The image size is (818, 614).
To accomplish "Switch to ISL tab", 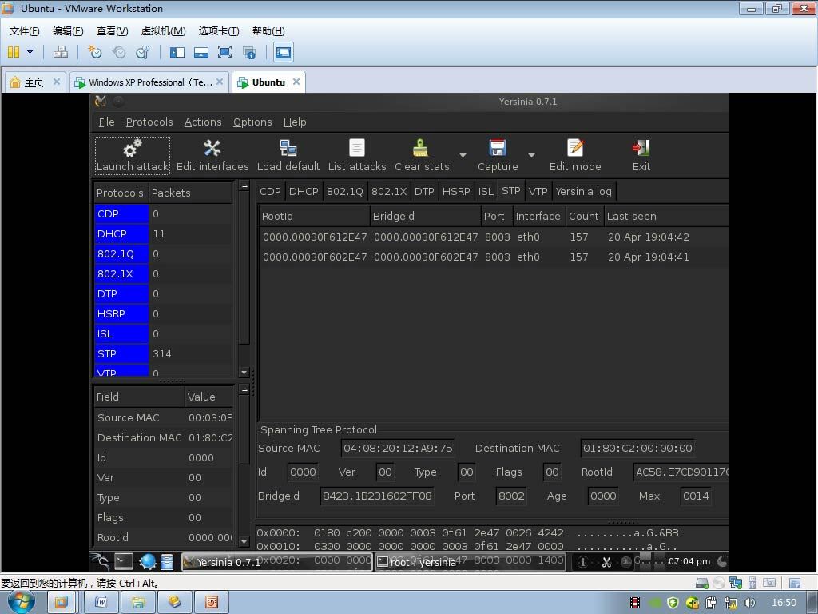I will point(486,192).
